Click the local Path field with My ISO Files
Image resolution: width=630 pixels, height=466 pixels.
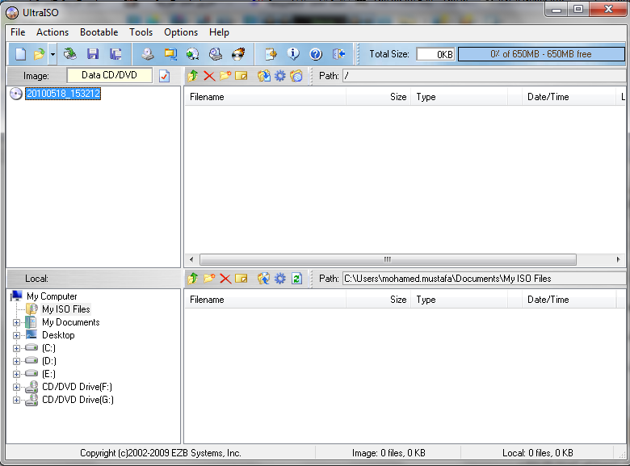click(x=485, y=279)
